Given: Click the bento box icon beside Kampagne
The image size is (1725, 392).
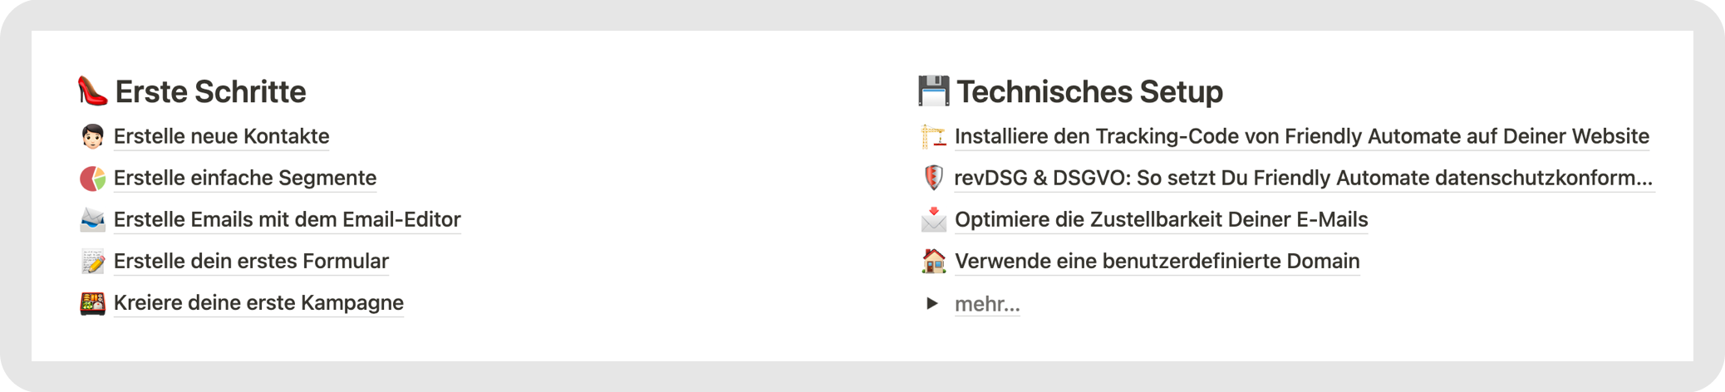Looking at the screenshot, I should pyautogui.click(x=92, y=302).
